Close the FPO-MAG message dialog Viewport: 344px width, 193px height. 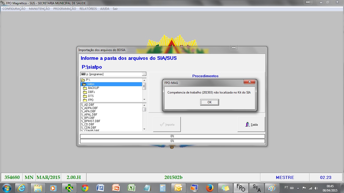[249, 82]
